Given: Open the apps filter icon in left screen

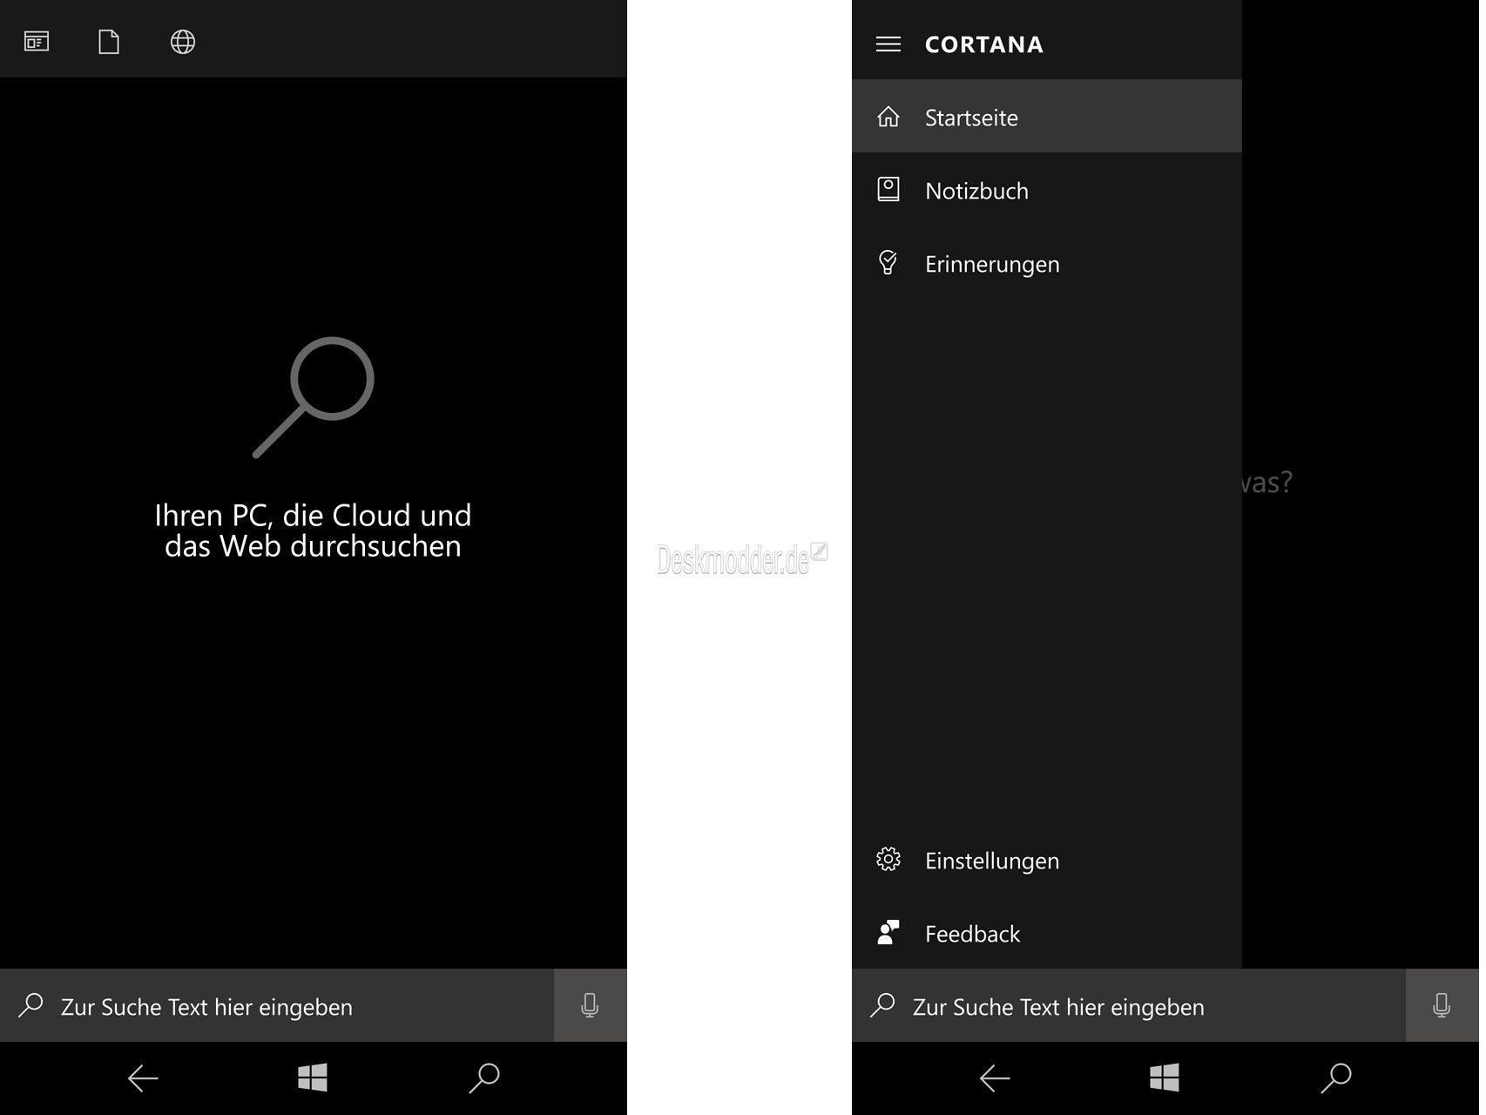Looking at the screenshot, I should pyautogui.click(x=37, y=42).
